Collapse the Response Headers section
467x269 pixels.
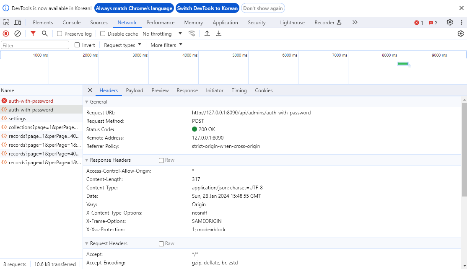87,160
